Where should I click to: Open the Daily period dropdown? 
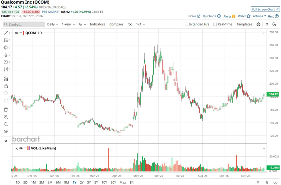53,24
